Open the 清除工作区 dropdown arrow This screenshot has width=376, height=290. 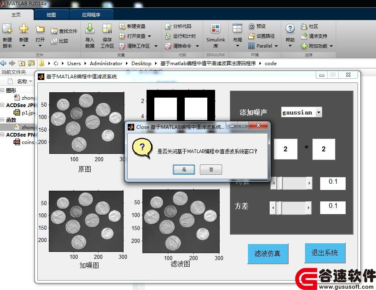pyautogui.click(x=156, y=46)
